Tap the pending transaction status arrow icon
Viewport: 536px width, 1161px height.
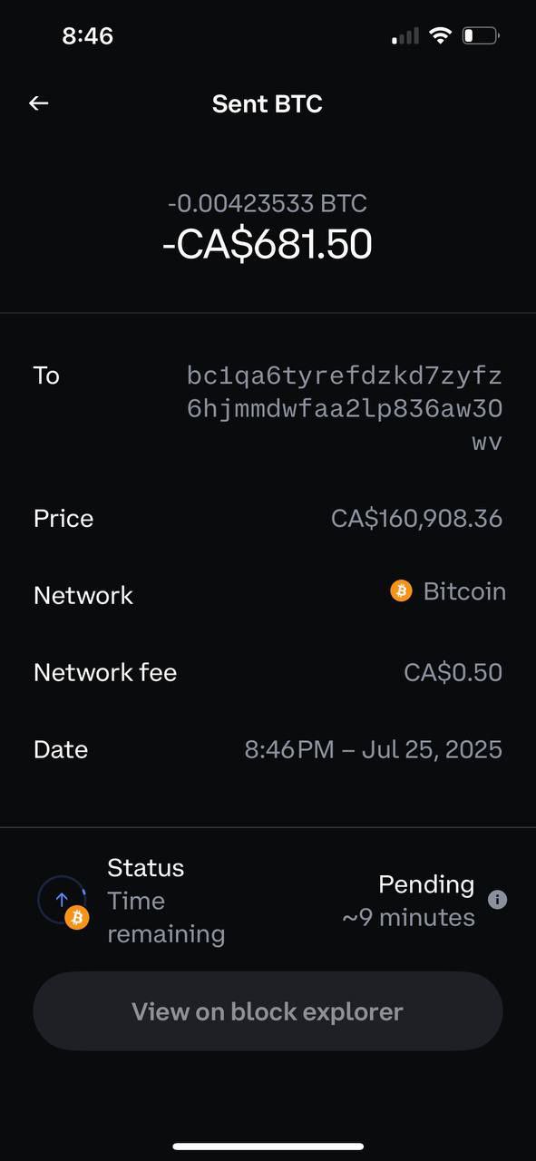point(62,899)
